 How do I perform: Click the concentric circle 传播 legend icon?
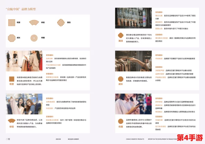pos(34,38)
